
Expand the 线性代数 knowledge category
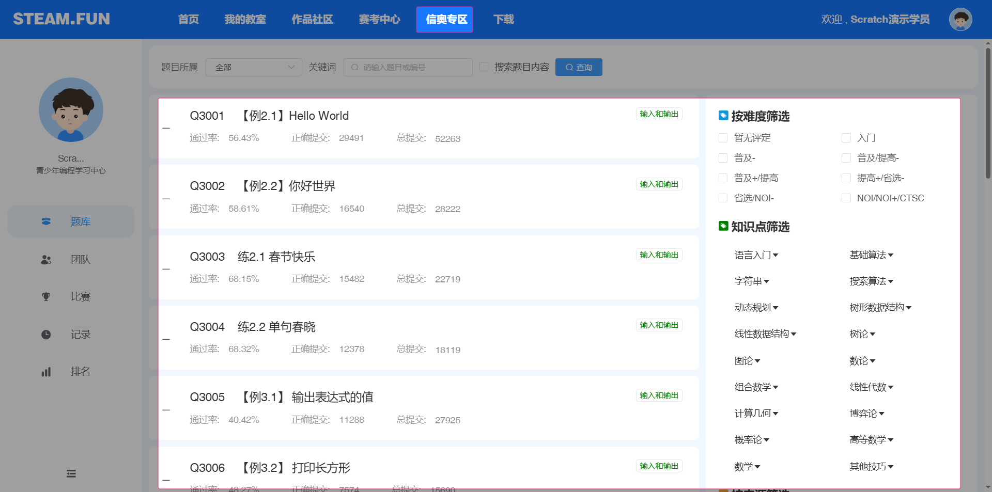(872, 387)
